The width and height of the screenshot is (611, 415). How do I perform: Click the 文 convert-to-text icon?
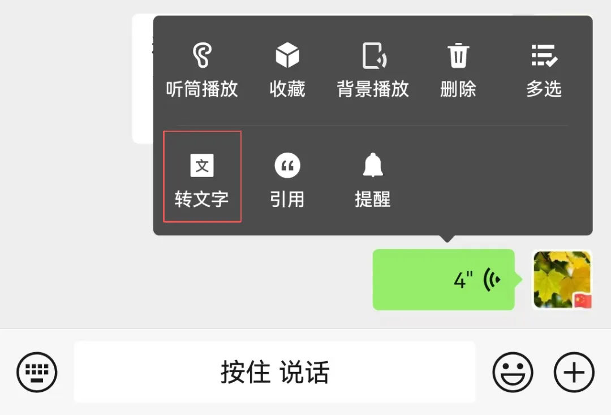click(202, 166)
